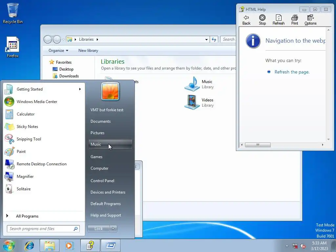
Task: Select Music in the Start menu
Action: click(x=110, y=144)
